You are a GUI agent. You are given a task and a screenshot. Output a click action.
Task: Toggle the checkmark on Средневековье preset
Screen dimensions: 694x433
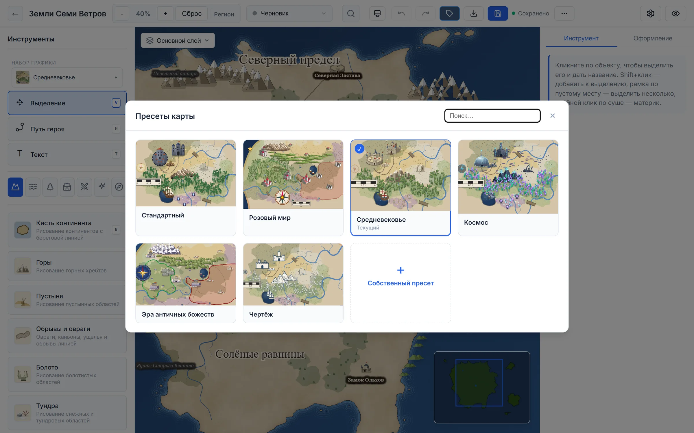point(359,149)
